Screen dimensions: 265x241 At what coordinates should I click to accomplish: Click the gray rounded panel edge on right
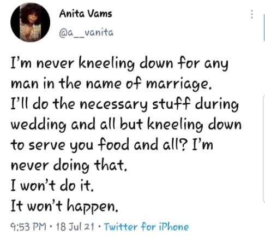point(264,149)
